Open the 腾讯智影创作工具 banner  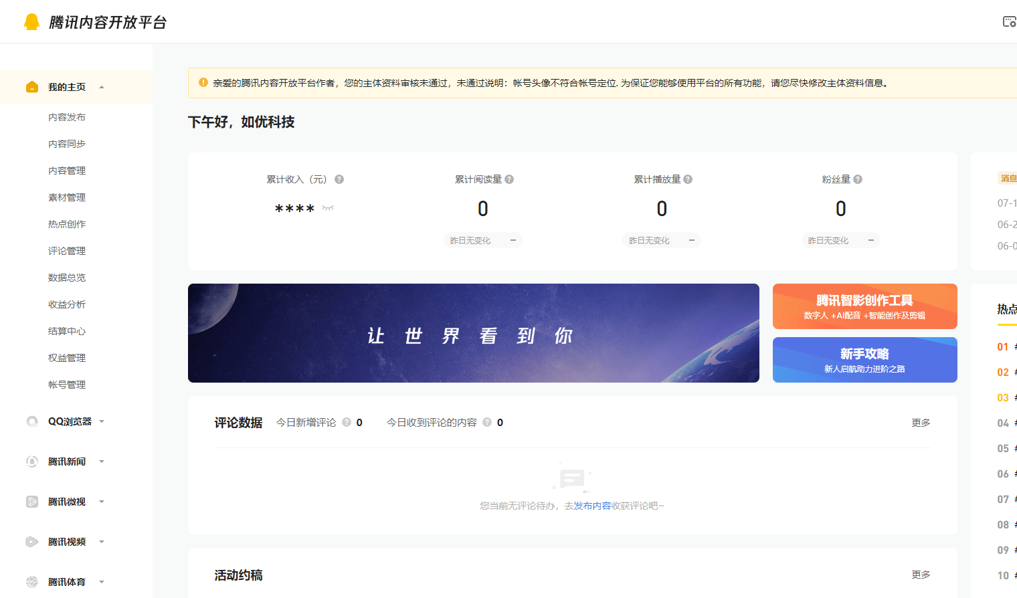coord(864,306)
